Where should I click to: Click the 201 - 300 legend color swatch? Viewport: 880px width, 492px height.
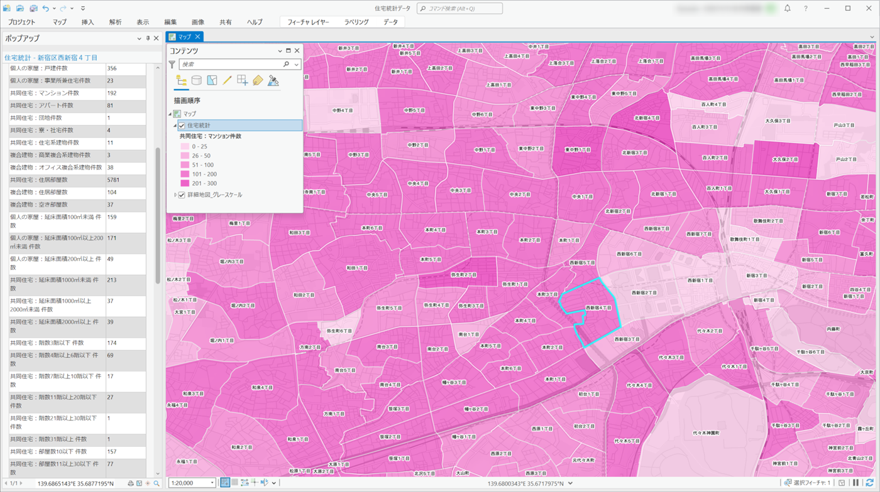[185, 183]
